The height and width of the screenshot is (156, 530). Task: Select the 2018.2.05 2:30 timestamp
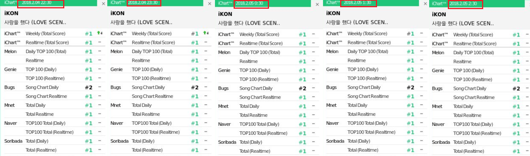click(463, 4)
